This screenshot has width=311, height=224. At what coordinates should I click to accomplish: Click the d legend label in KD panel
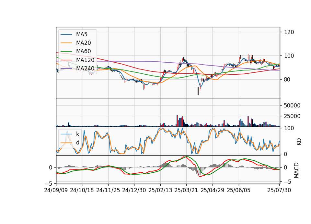(x=77, y=143)
